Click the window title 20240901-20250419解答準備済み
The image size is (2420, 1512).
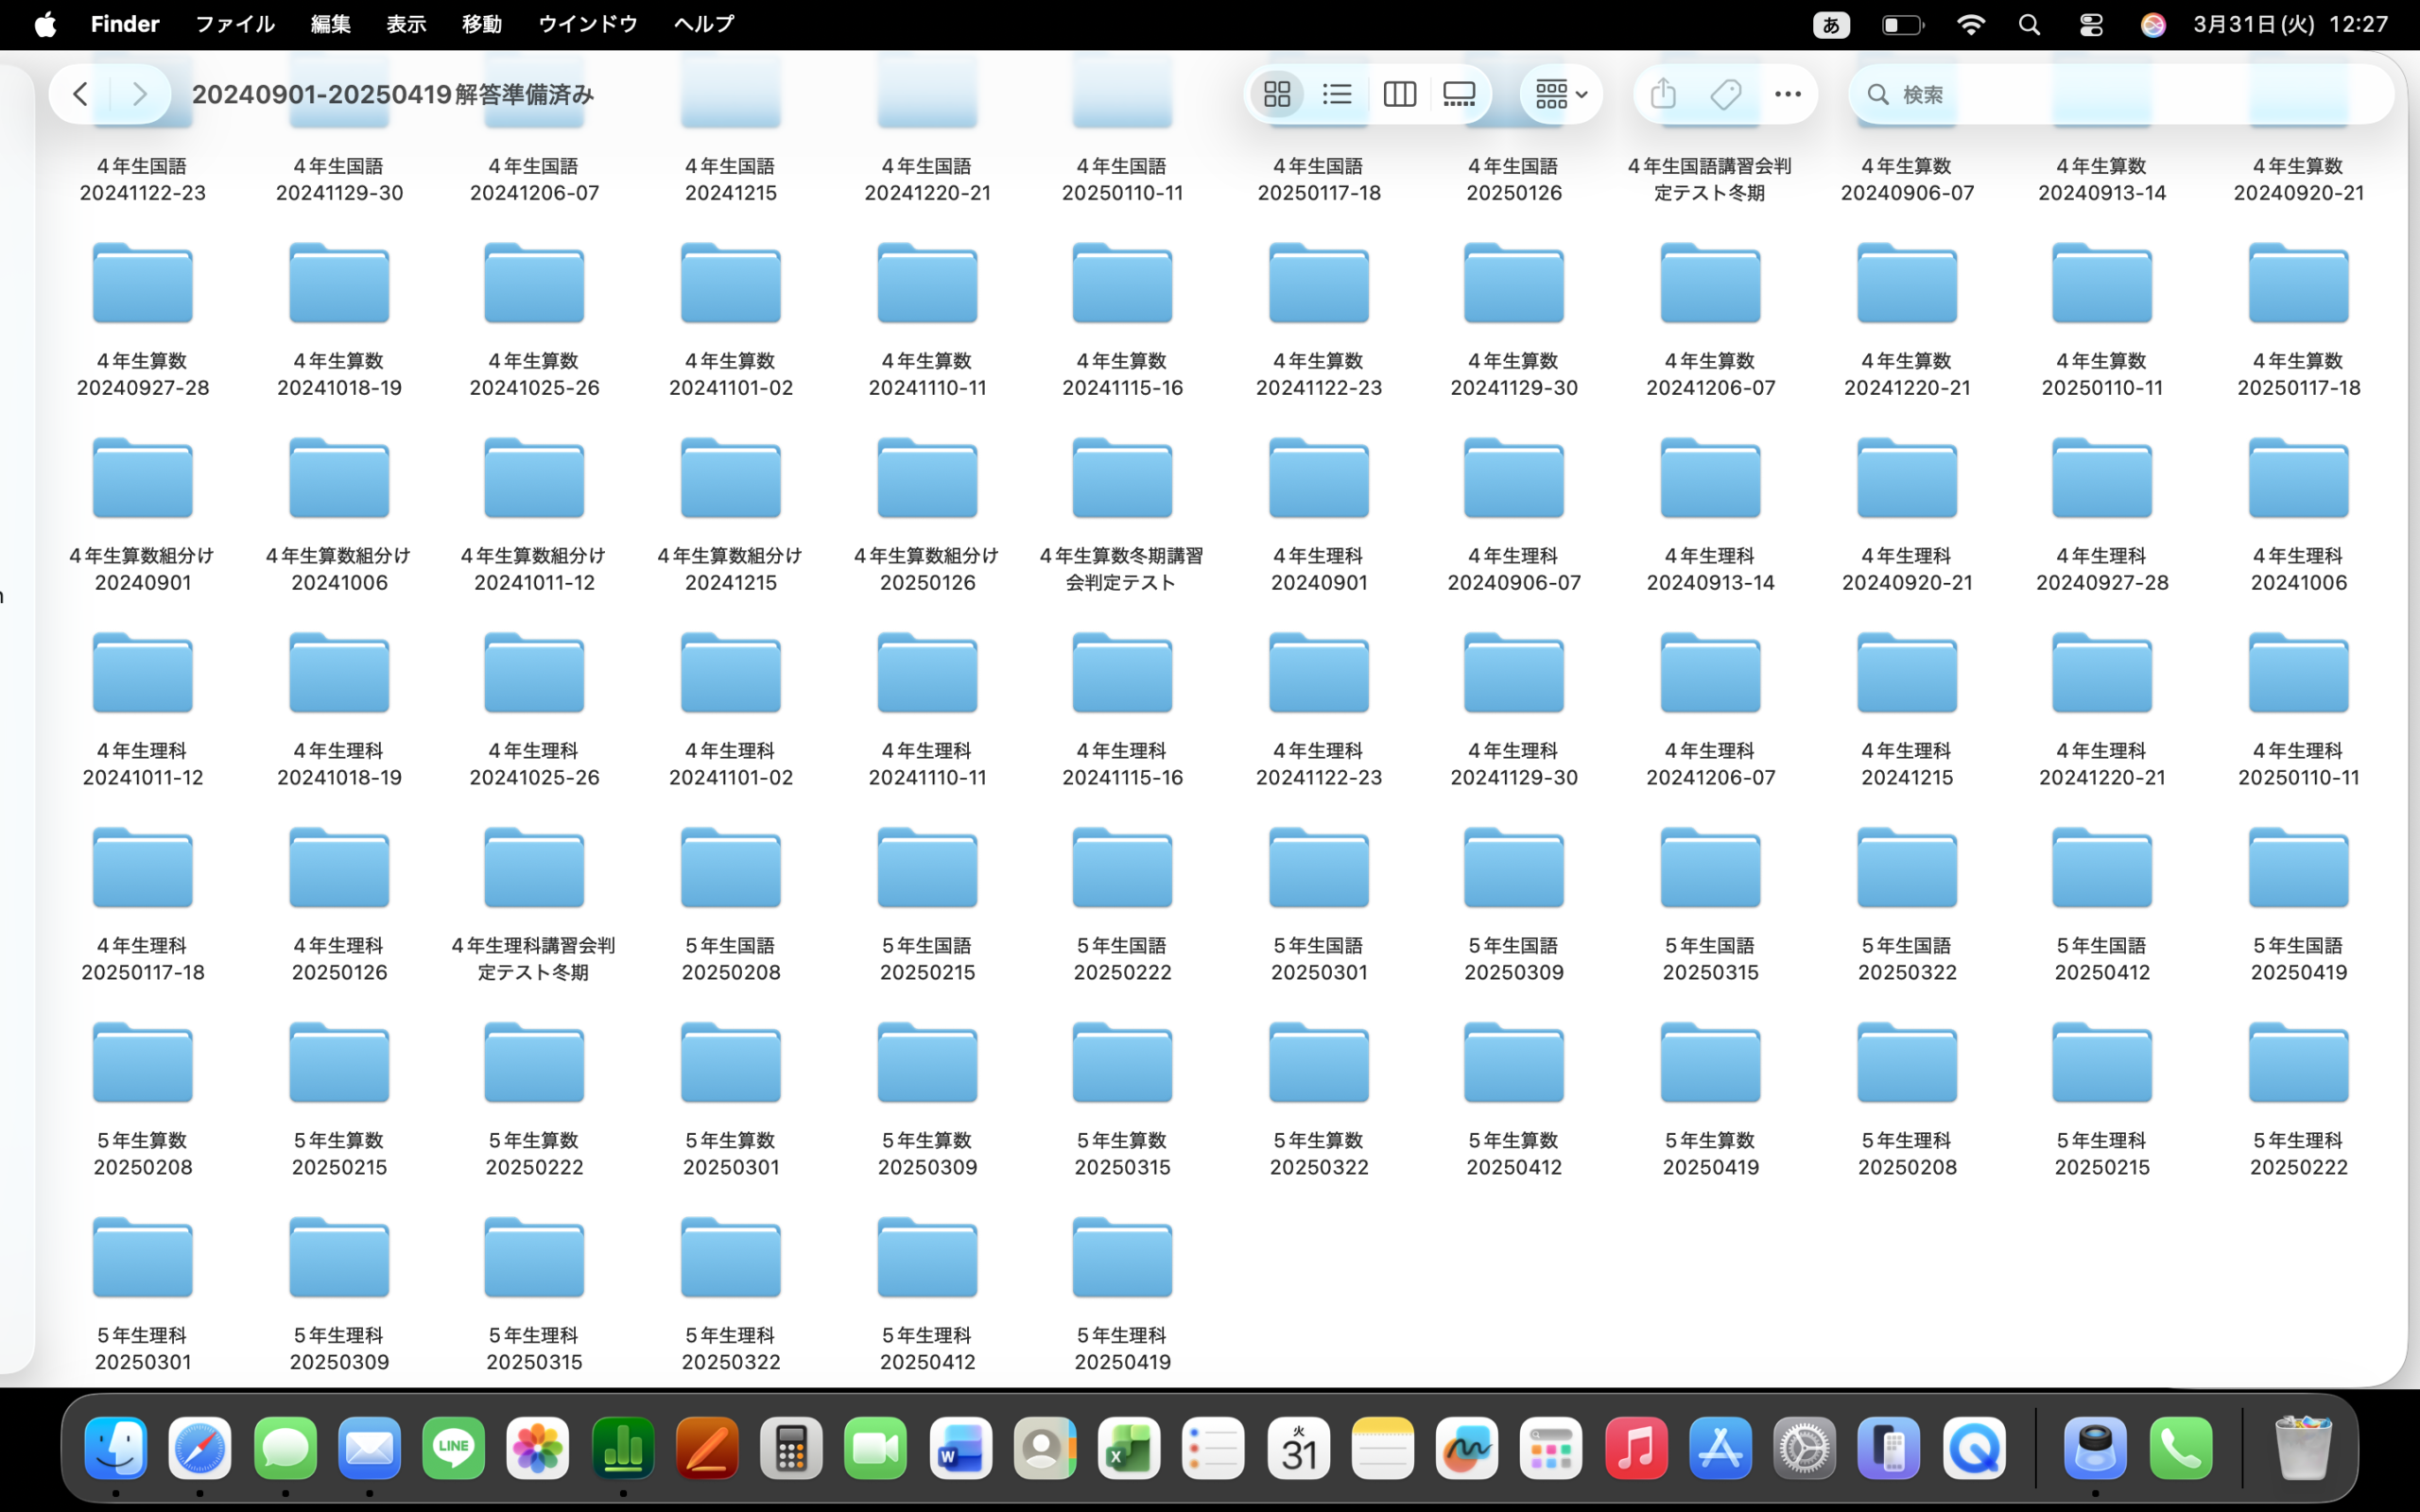[393, 94]
